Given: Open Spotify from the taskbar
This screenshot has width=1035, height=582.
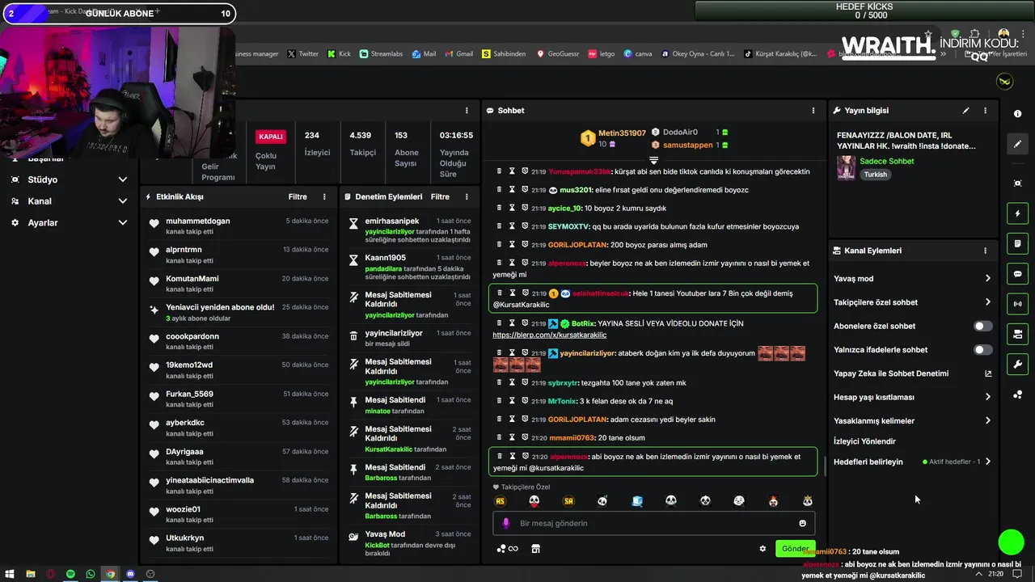Looking at the screenshot, I should point(70,574).
